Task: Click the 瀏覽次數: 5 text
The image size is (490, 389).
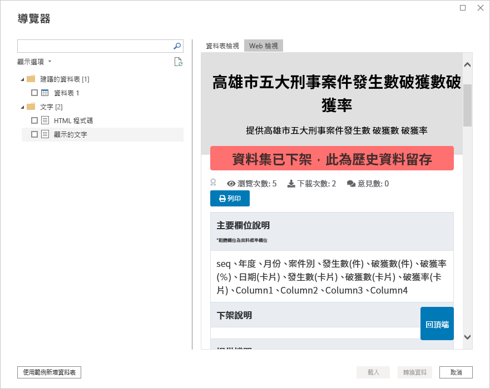Action: (257, 184)
